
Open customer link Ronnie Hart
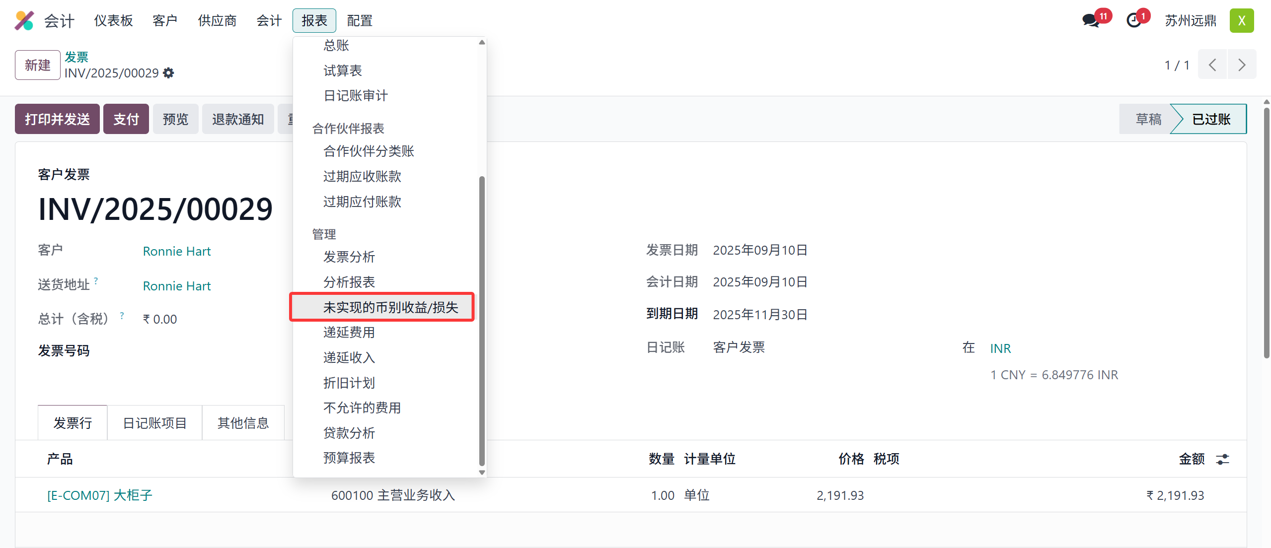[x=177, y=251]
